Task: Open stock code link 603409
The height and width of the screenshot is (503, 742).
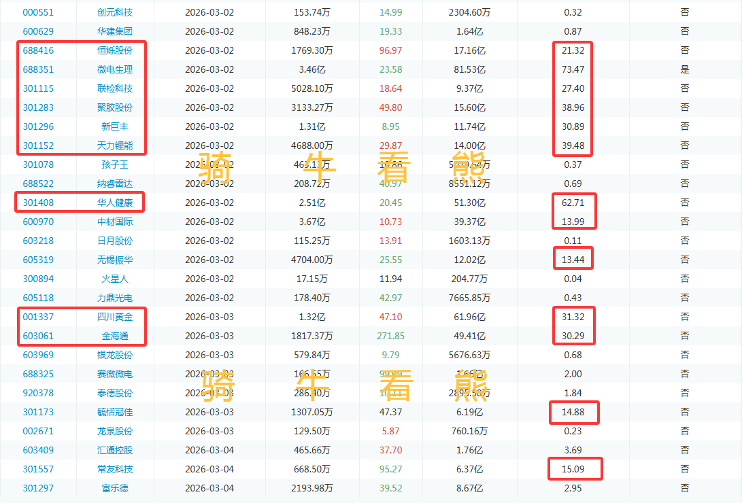Action: click(38, 450)
